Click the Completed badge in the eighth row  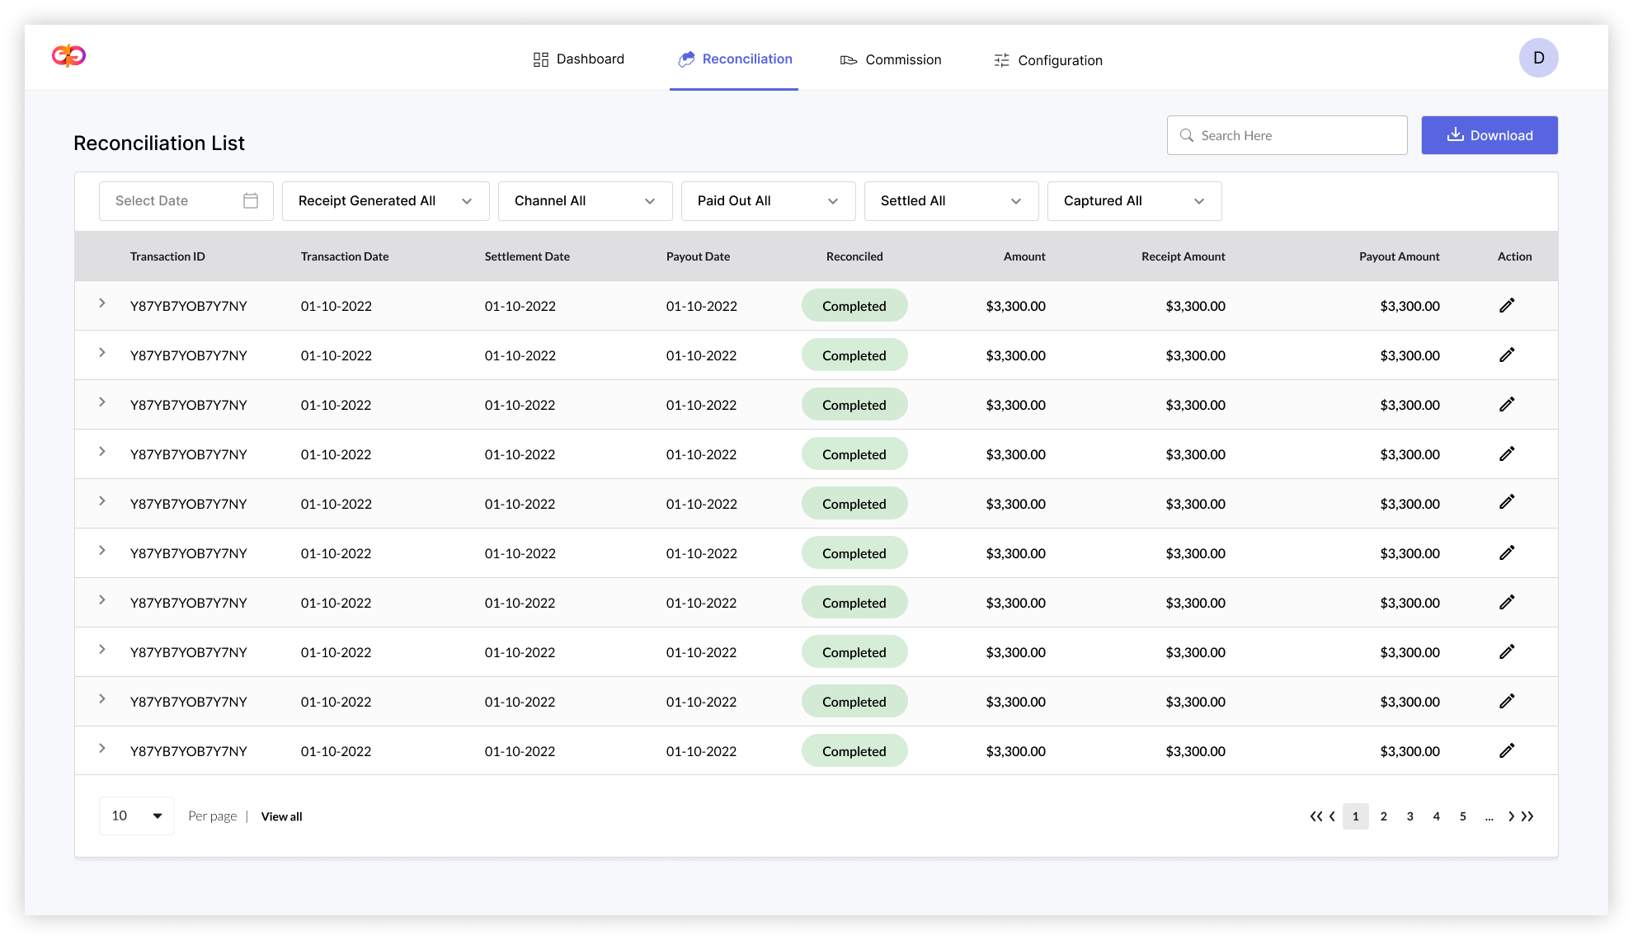[854, 651]
